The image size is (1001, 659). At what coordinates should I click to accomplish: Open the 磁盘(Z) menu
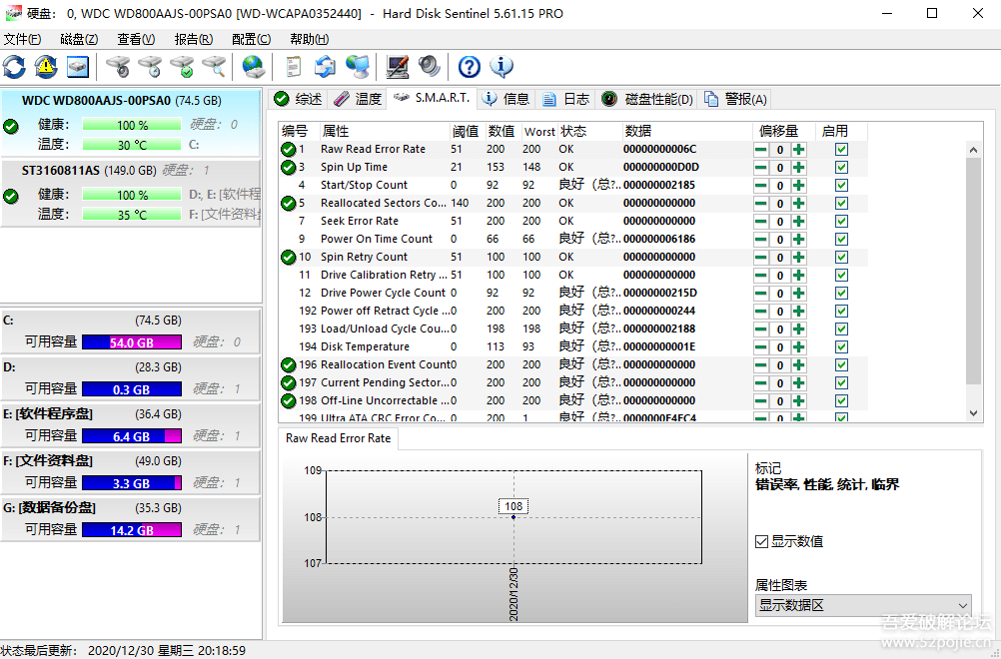[x=79, y=40]
